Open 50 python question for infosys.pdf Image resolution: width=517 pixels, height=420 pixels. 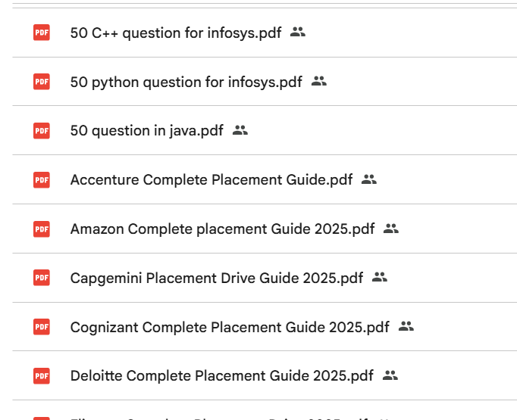(x=186, y=82)
